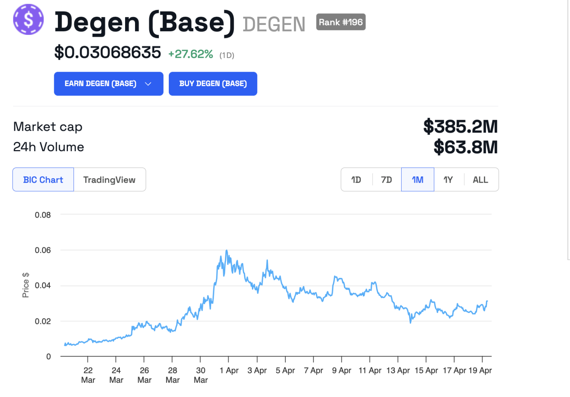Click the Earn Degen (Base) button

coord(109,84)
